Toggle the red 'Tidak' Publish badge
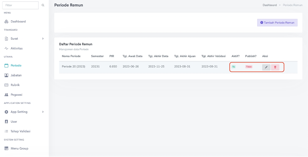 click(x=249, y=67)
